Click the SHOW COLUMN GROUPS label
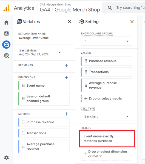 tap(97, 33)
